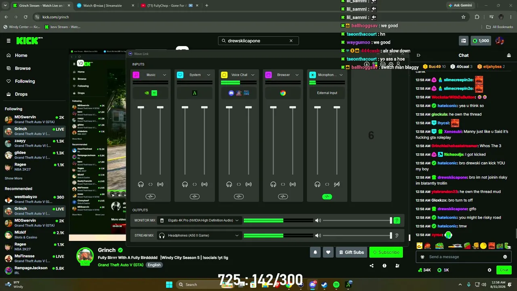Mute the Stream Mix output speaker

click(x=318, y=235)
